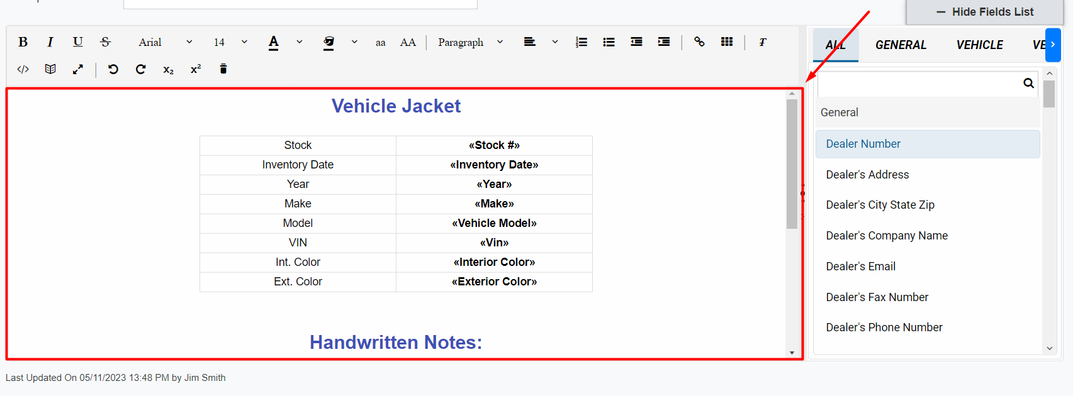Undo the last edit

coord(113,69)
